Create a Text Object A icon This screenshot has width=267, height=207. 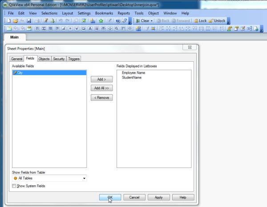[90, 28]
